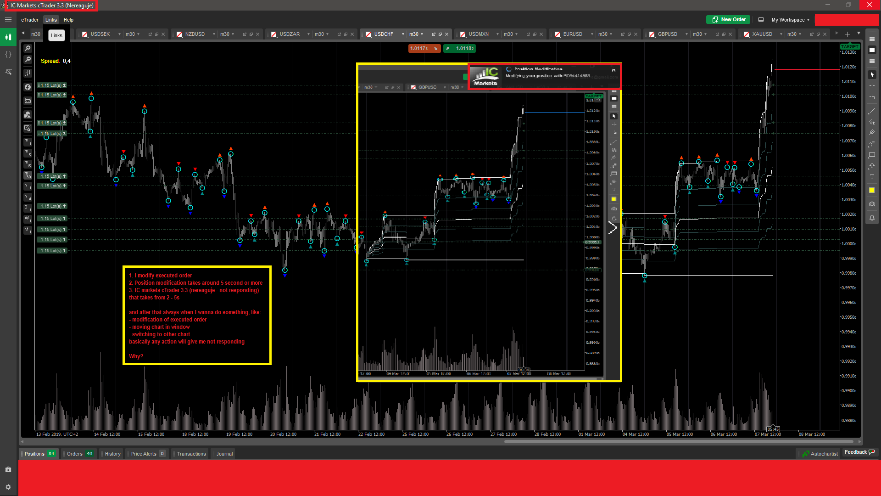This screenshot has width=881, height=496.
Task: Set timeframe to h1
Action: (x=28, y=186)
